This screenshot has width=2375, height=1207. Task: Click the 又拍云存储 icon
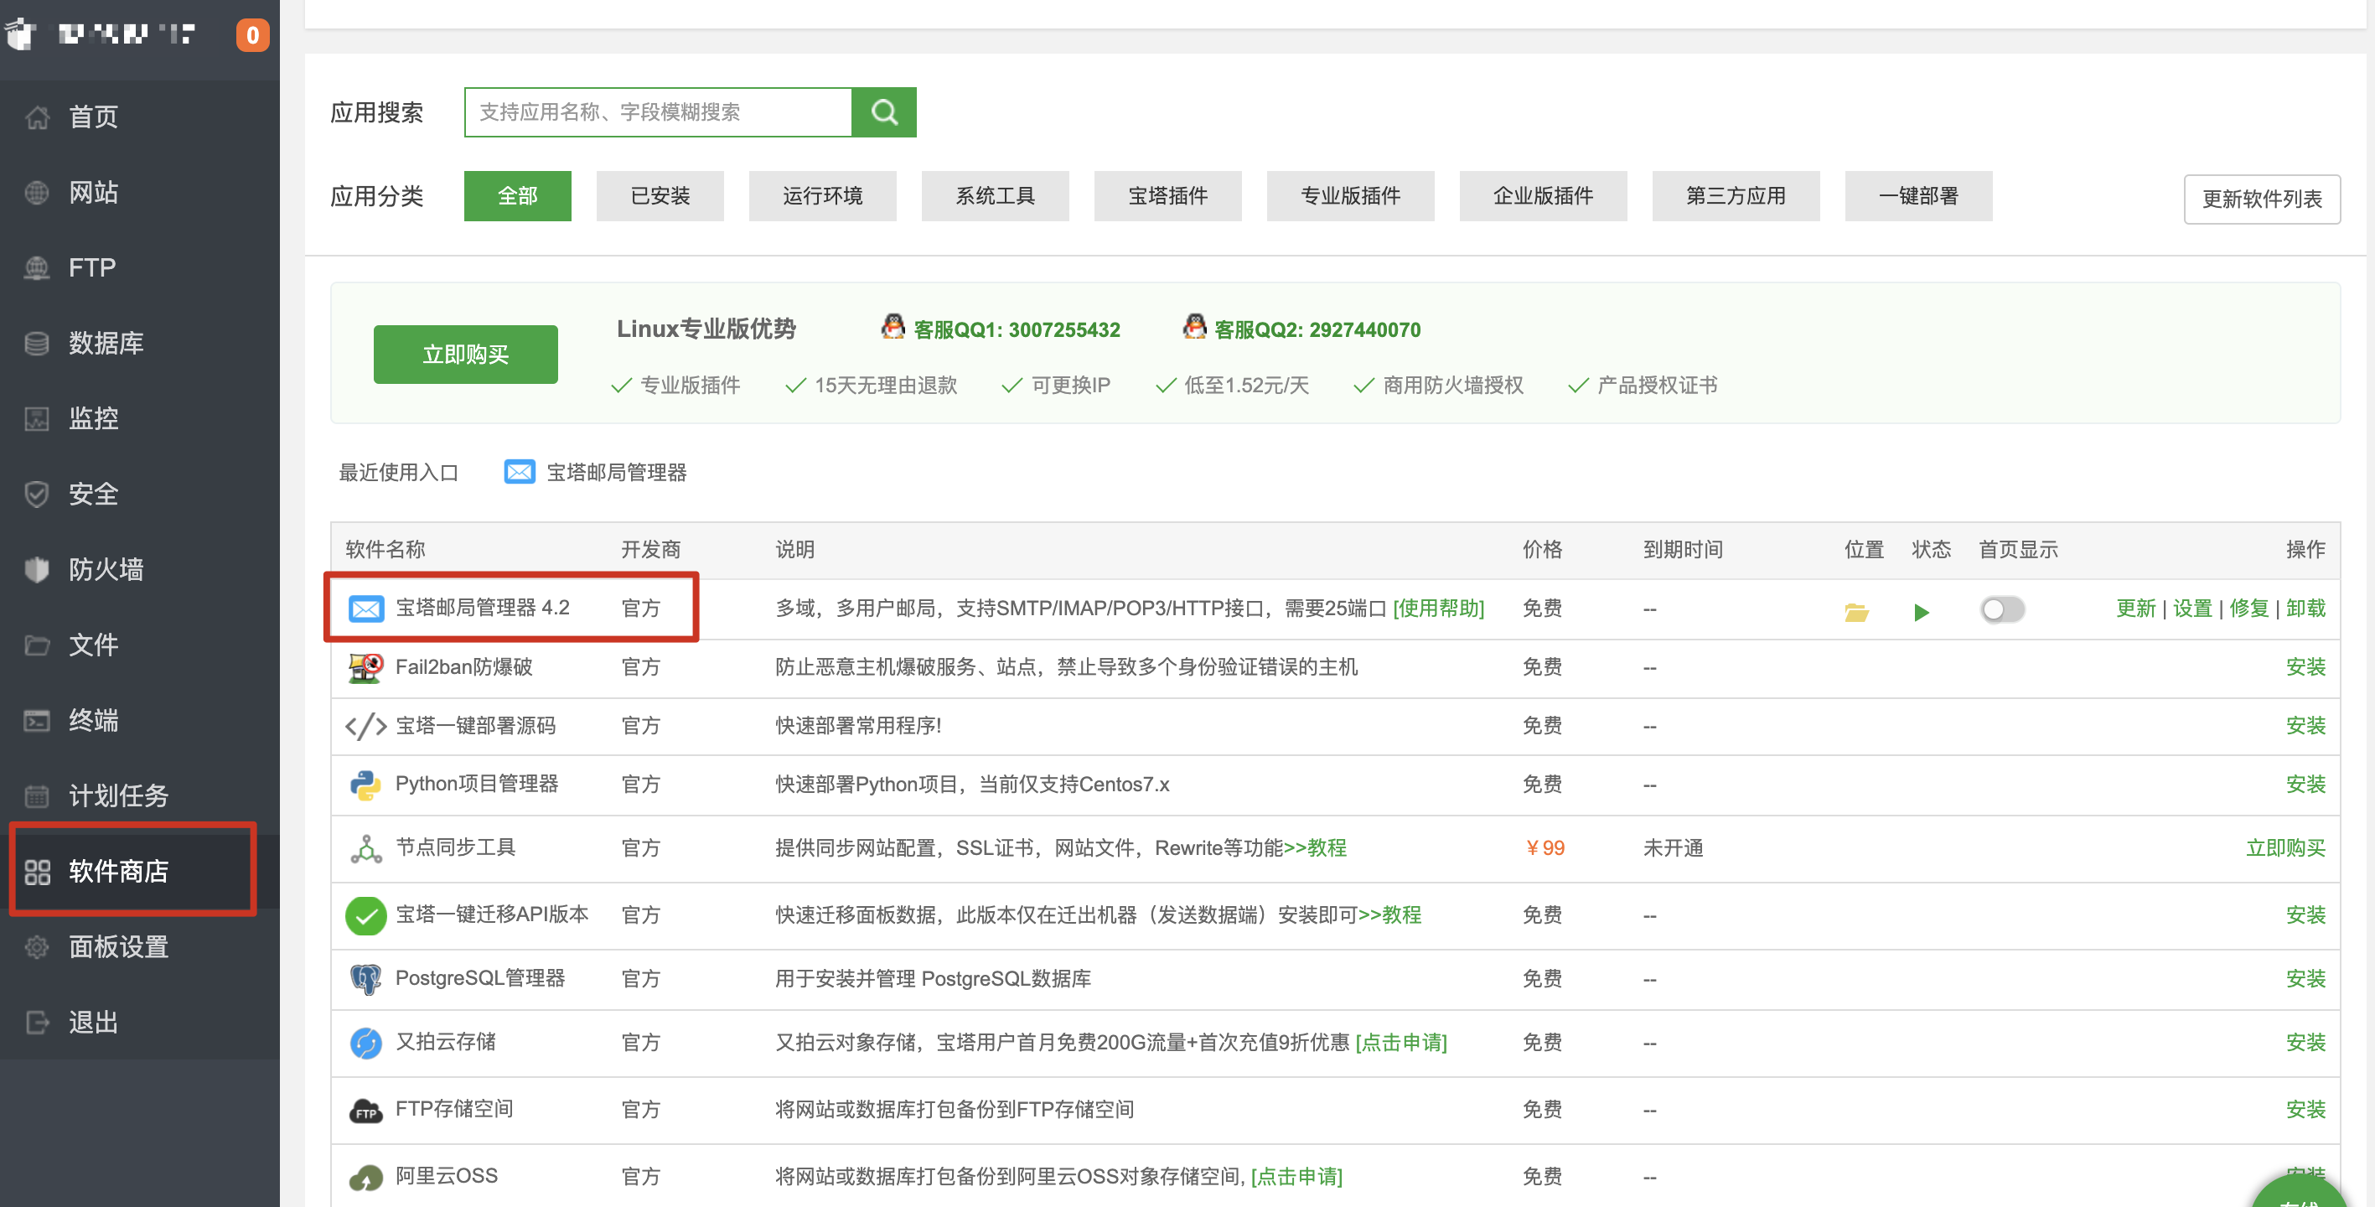coord(366,1043)
